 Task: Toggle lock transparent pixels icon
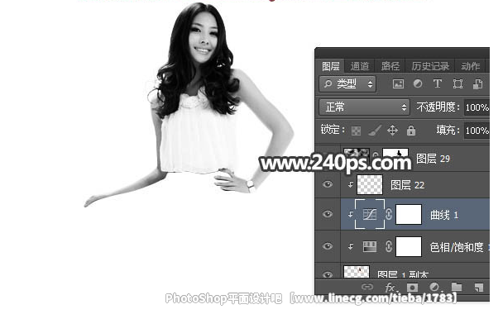356,131
